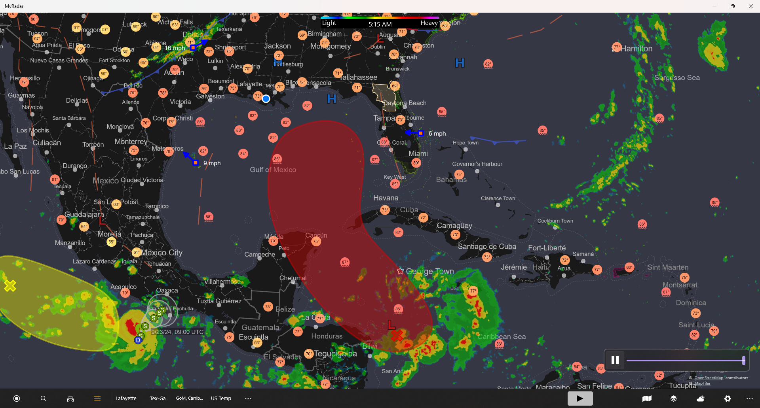The height and width of the screenshot is (408, 760).
Task: Select the 6 mph wind marker east of Florida
Action: click(421, 133)
